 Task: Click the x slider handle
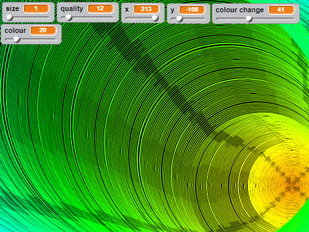(155, 18)
